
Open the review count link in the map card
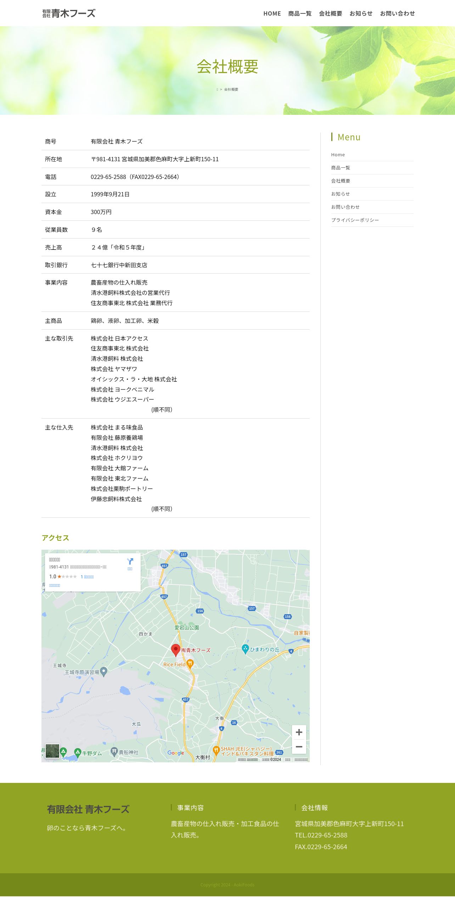point(87,577)
